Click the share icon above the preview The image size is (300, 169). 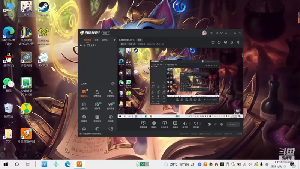238,42
